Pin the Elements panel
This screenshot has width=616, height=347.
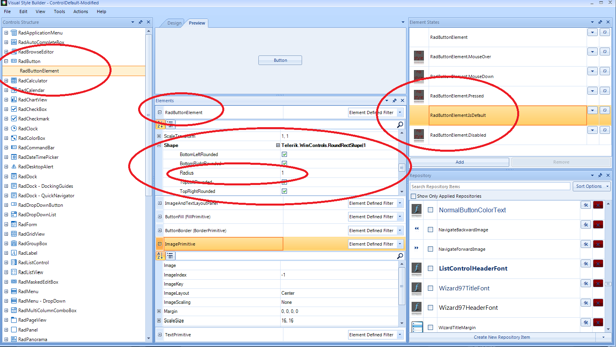(395, 101)
